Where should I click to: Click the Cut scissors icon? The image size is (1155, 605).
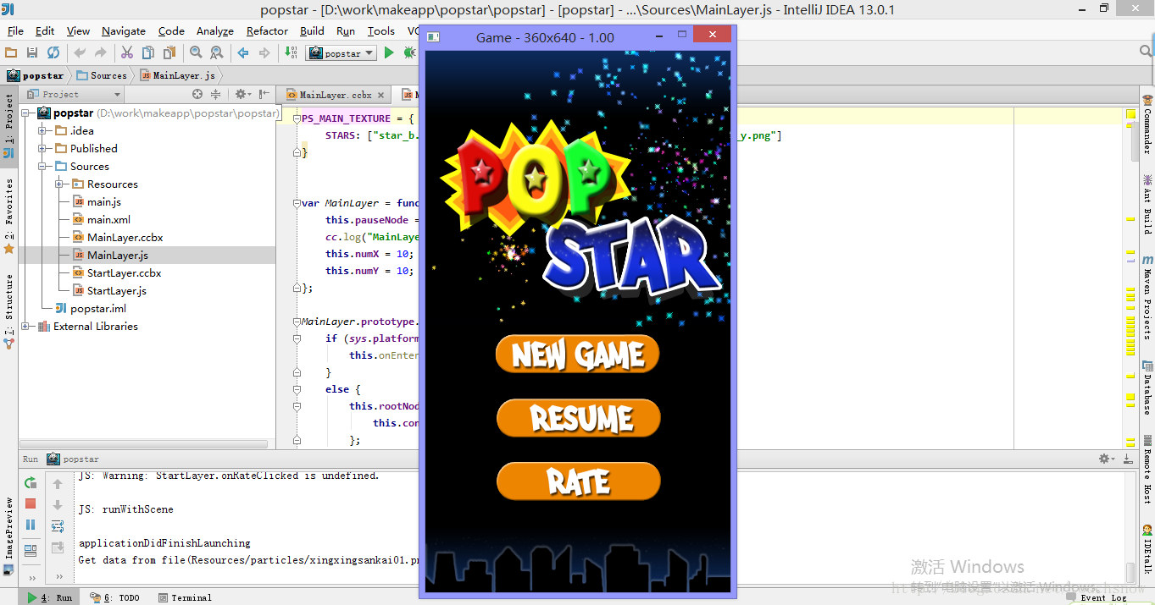pos(127,52)
